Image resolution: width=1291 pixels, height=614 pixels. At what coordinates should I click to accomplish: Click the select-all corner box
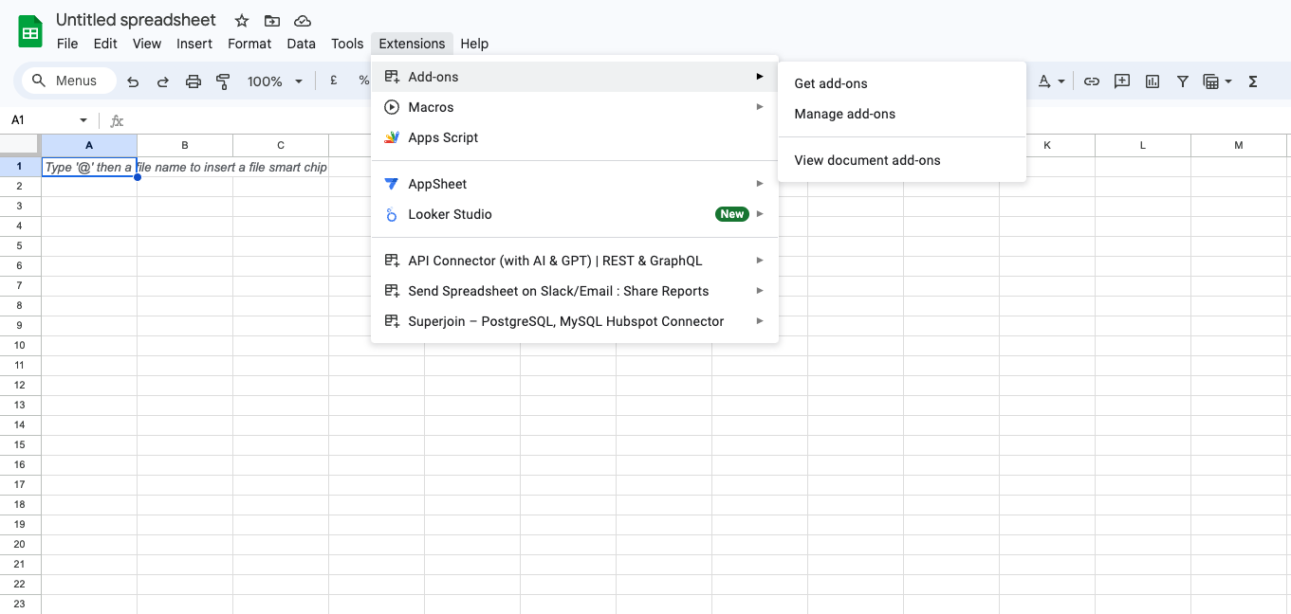pos(20,145)
